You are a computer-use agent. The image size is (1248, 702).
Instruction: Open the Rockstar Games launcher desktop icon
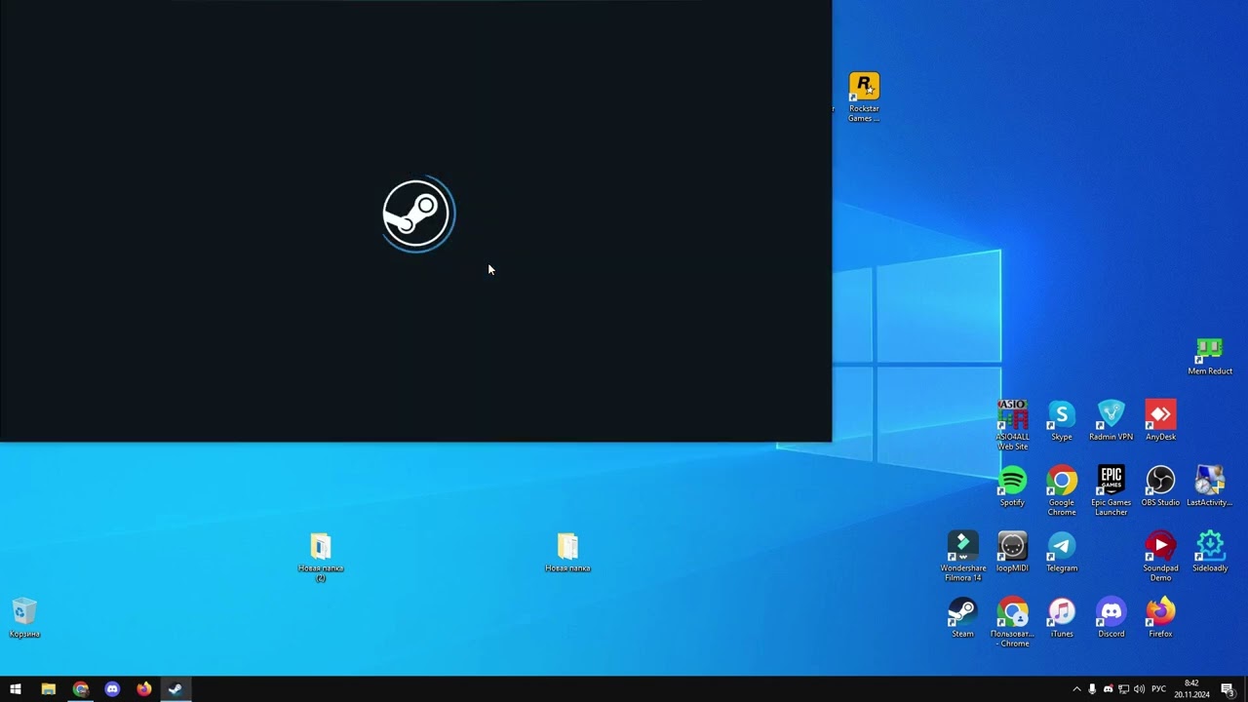click(864, 97)
